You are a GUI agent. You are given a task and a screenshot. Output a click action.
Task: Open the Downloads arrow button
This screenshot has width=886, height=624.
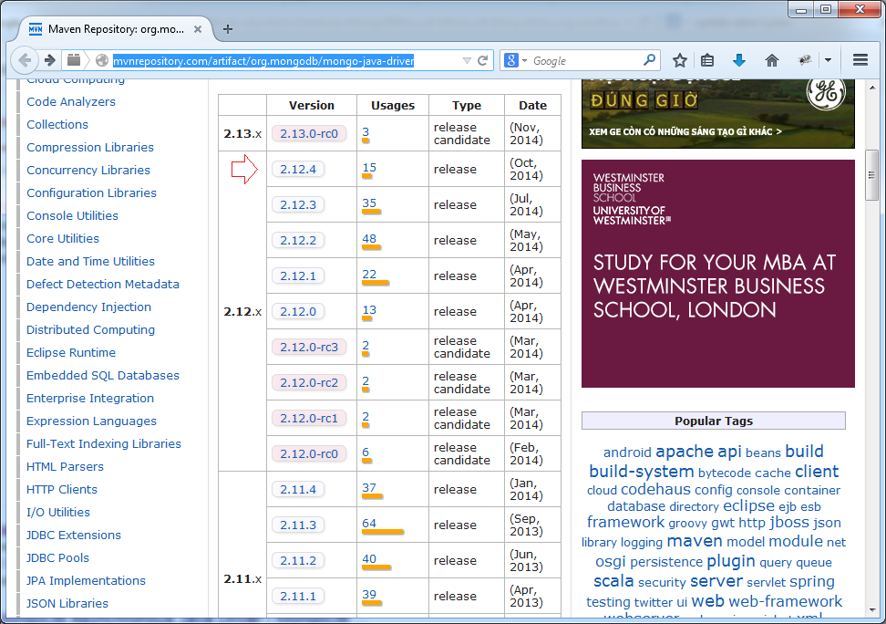739,60
